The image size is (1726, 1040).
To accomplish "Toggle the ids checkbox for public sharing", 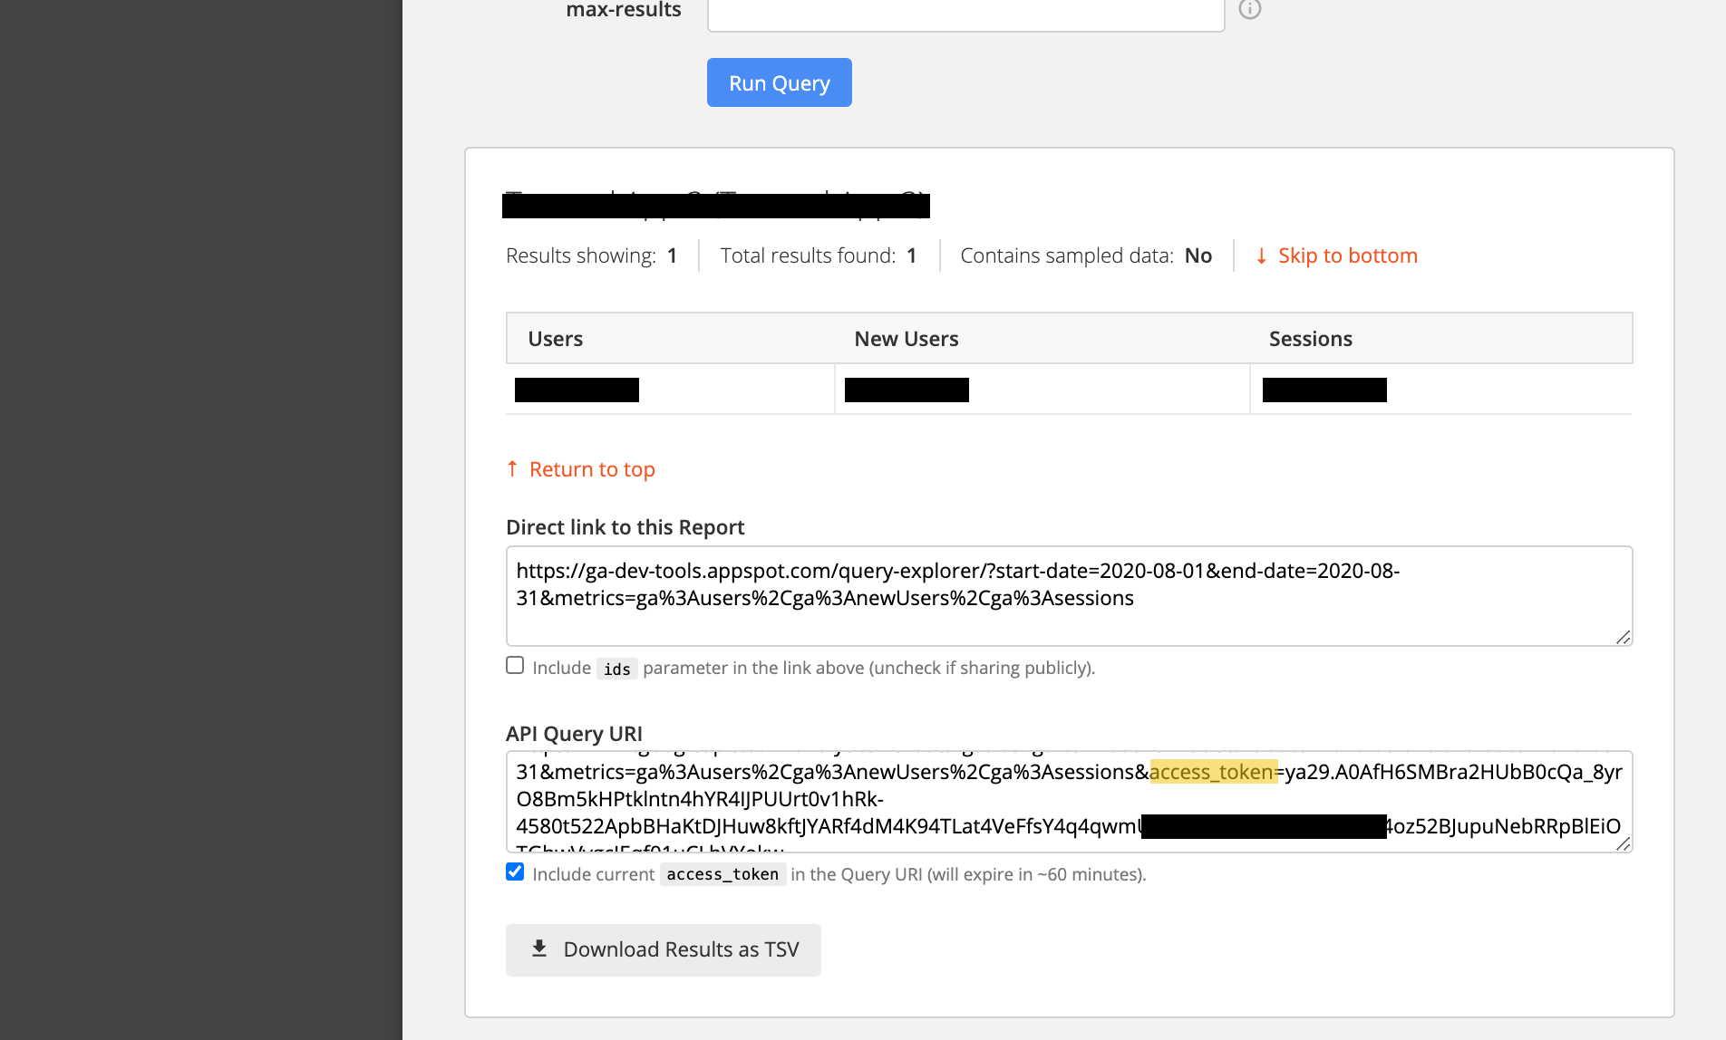I will tap(514, 665).
